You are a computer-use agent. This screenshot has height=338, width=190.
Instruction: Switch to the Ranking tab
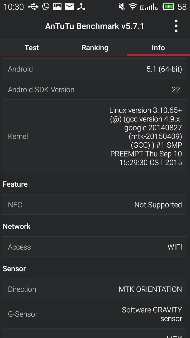(x=95, y=48)
